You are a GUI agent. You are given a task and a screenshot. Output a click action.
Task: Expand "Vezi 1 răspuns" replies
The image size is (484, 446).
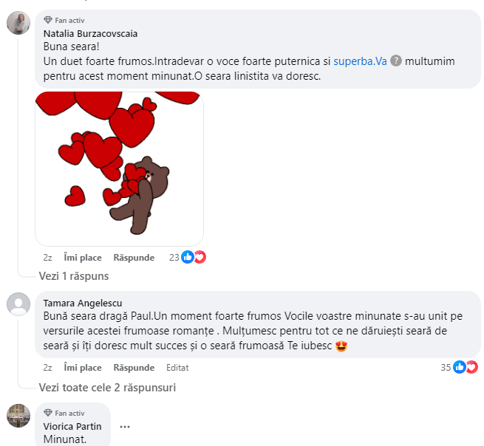74,275
